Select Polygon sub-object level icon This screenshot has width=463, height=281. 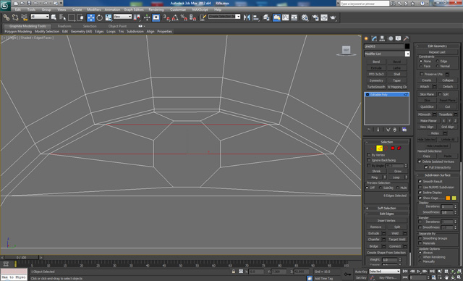coord(393,148)
